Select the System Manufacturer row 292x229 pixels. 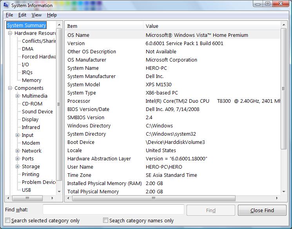coord(173,76)
